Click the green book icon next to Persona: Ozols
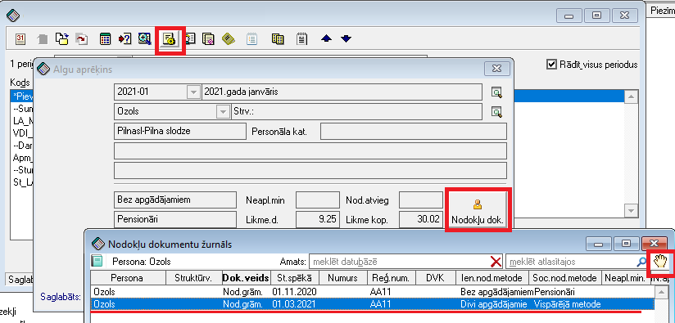This screenshot has height=323, width=675. pos(97,261)
